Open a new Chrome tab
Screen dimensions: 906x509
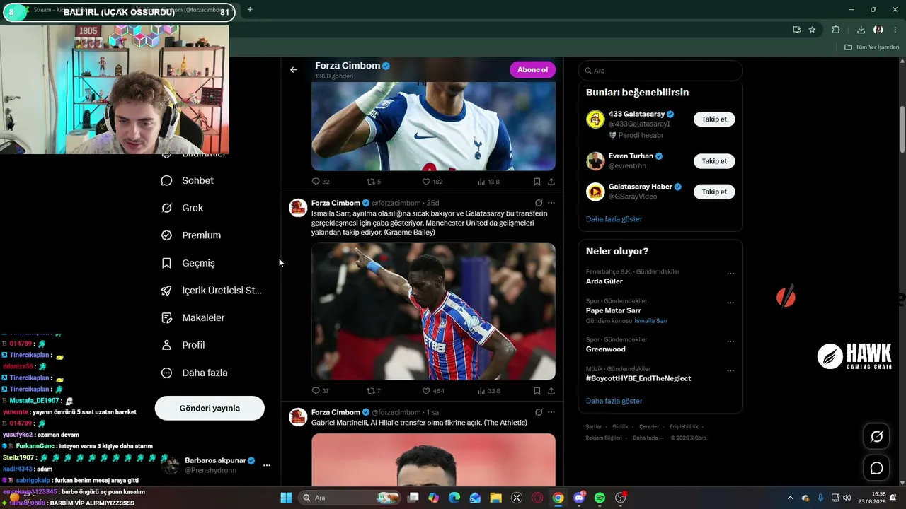pos(250,10)
